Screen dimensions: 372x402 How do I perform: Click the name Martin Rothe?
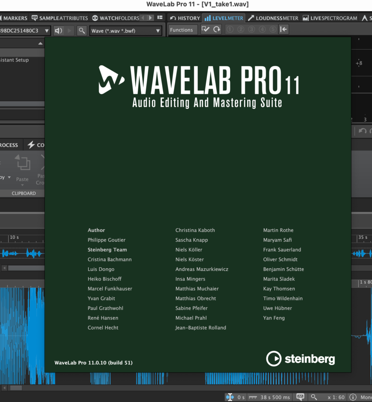coord(278,230)
